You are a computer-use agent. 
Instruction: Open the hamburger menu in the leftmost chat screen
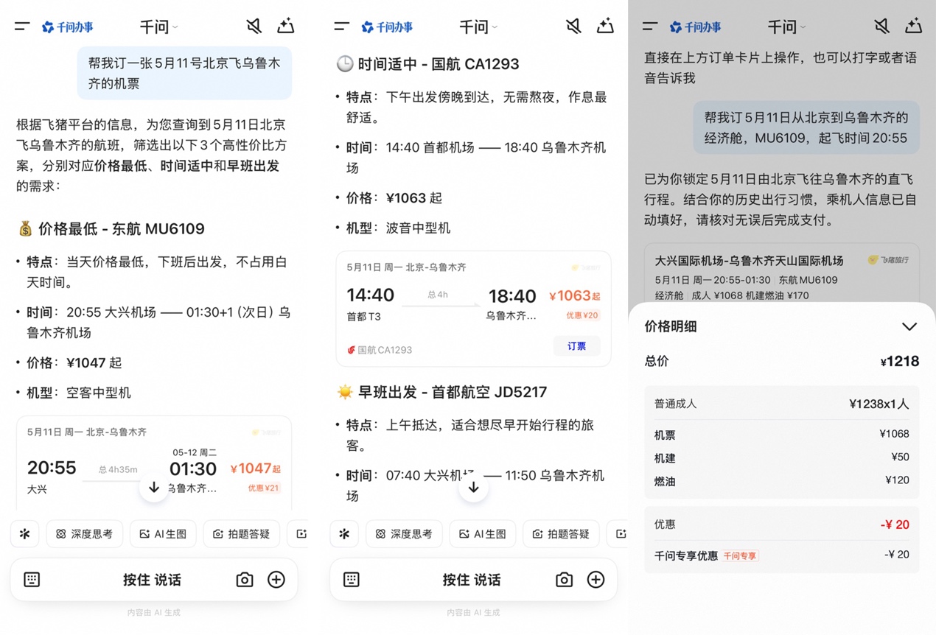[x=22, y=27]
